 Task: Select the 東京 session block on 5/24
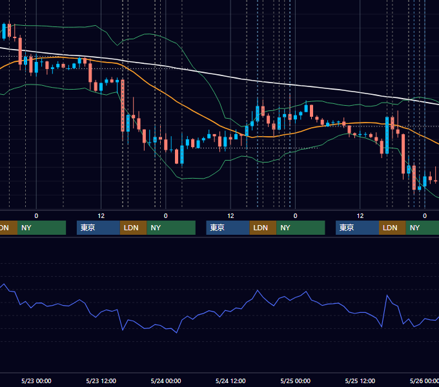(228, 228)
